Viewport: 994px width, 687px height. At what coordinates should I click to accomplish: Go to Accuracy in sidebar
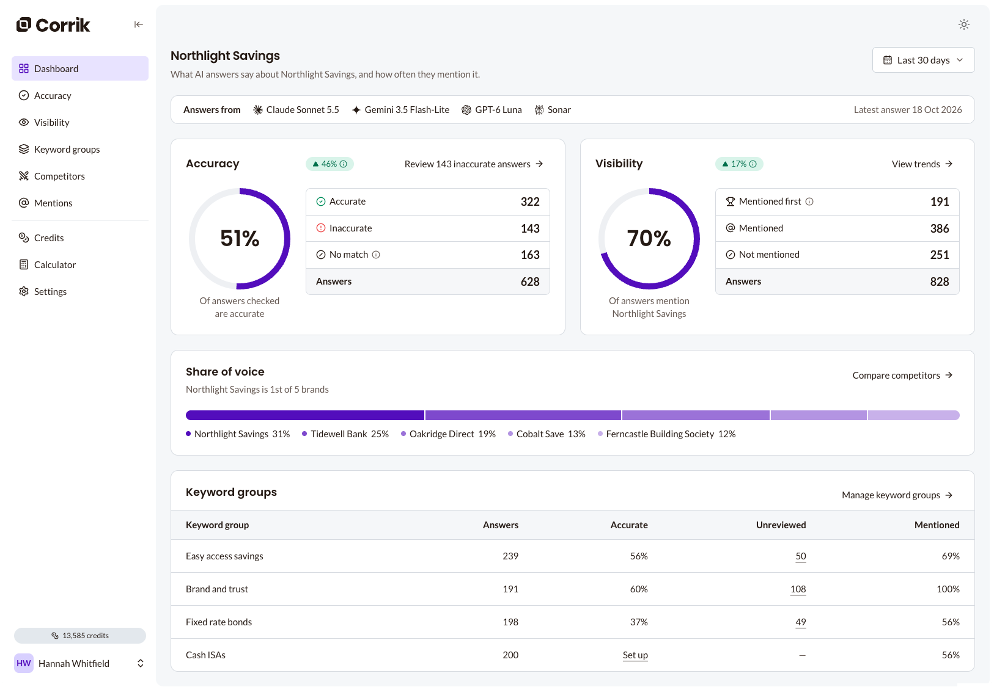tap(80, 95)
